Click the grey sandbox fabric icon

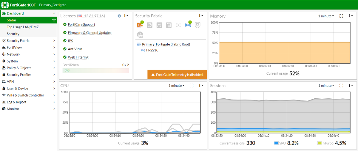pos(159,25)
